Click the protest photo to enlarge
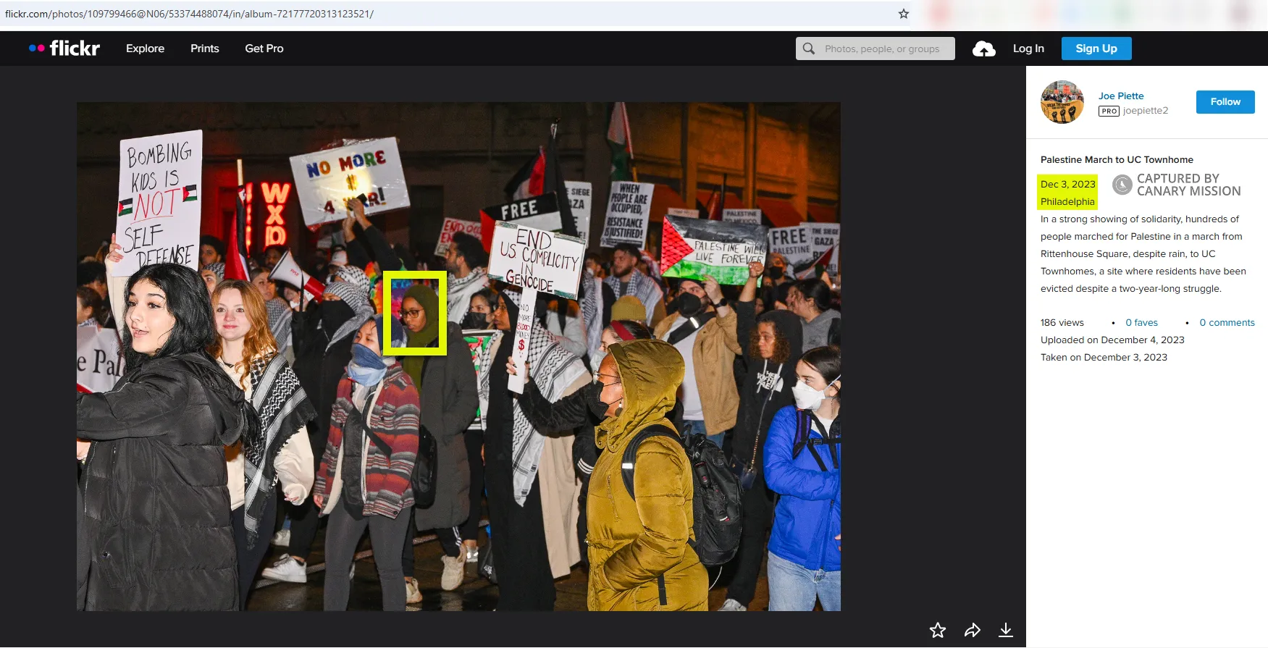The width and height of the screenshot is (1268, 648). tap(458, 356)
